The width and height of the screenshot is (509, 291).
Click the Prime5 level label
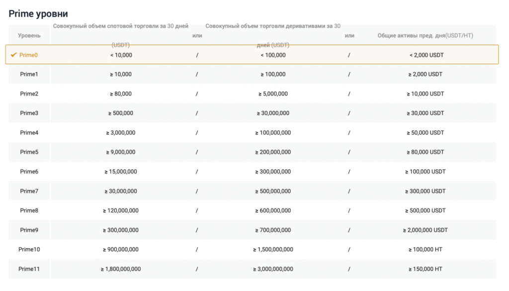(x=29, y=152)
